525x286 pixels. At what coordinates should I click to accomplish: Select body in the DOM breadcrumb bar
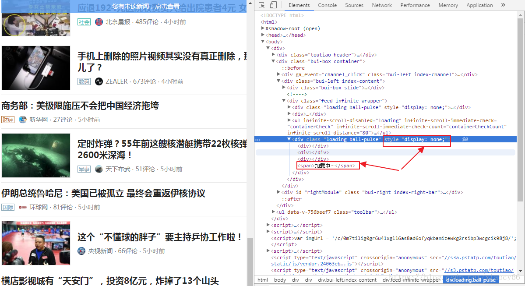tap(280, 280)
